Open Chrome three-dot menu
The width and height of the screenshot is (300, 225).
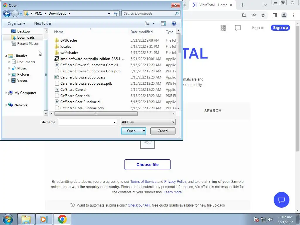point(294,15)
